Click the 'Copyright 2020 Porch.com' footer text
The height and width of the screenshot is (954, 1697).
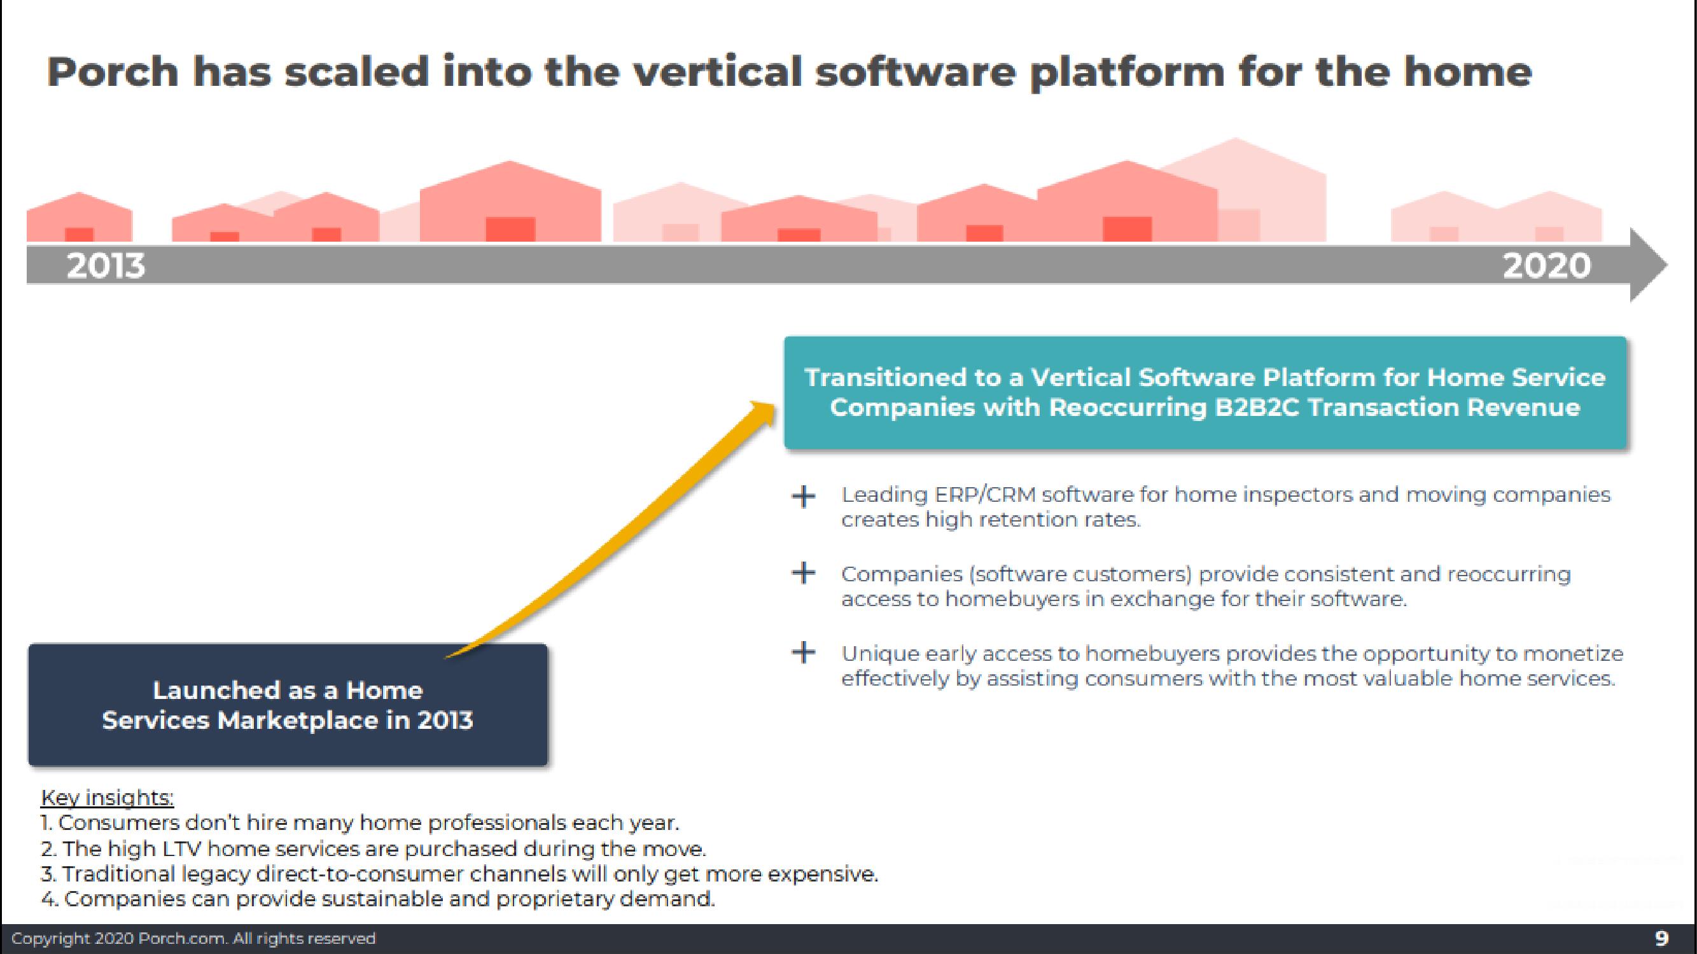193,938
